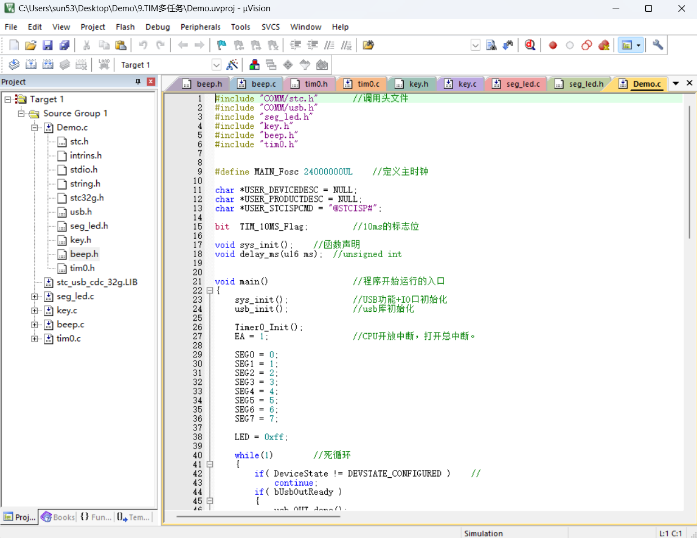Save the current file with the floppy icon

coord(47,45)
